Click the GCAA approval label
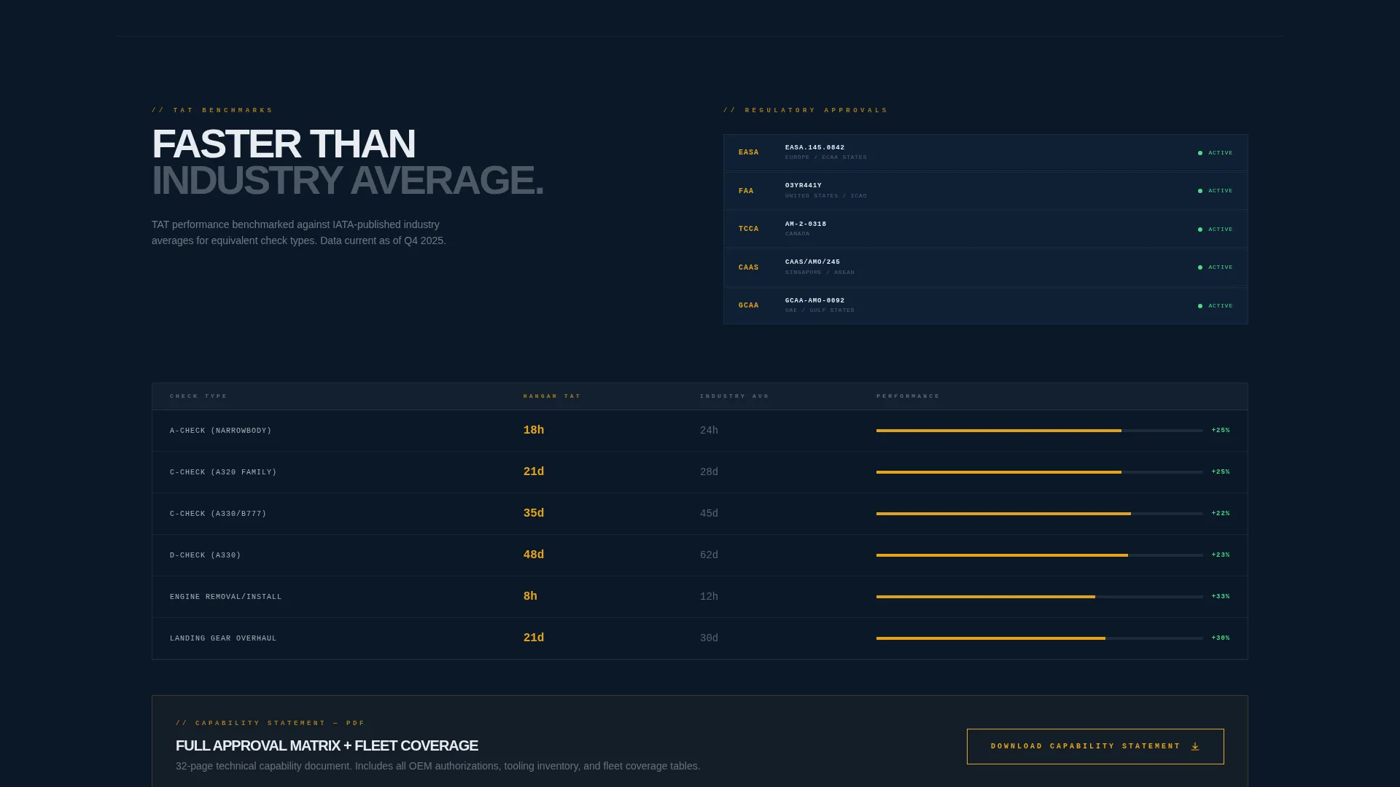This screenshot has height=787, width=1400. pos(748,305)
